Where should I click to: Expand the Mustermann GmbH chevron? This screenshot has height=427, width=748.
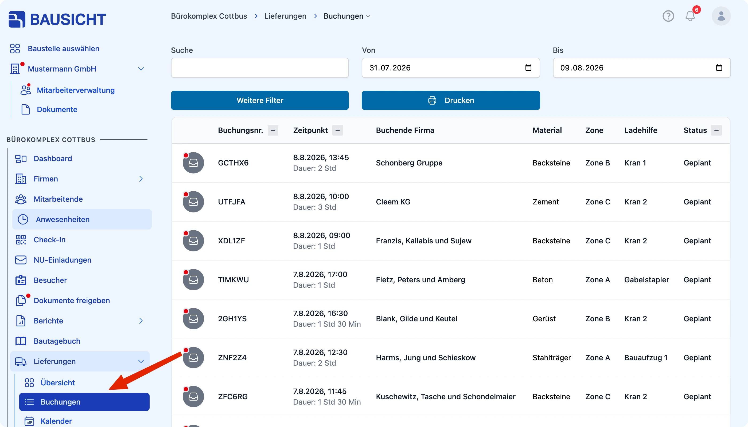point(141,69)
